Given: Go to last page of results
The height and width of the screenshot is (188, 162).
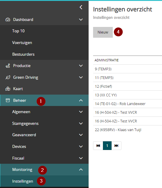Looking at the screenshot, I should coord(116,145).
